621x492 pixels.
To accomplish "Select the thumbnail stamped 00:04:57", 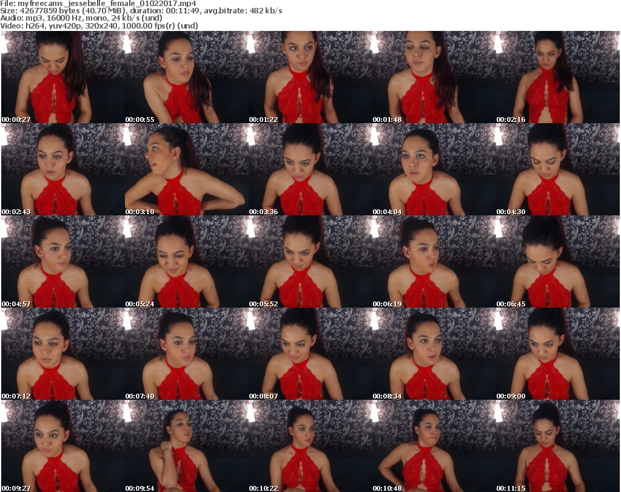I will pos(63,261).
